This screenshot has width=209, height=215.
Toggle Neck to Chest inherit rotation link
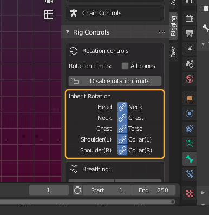point(122,118)
